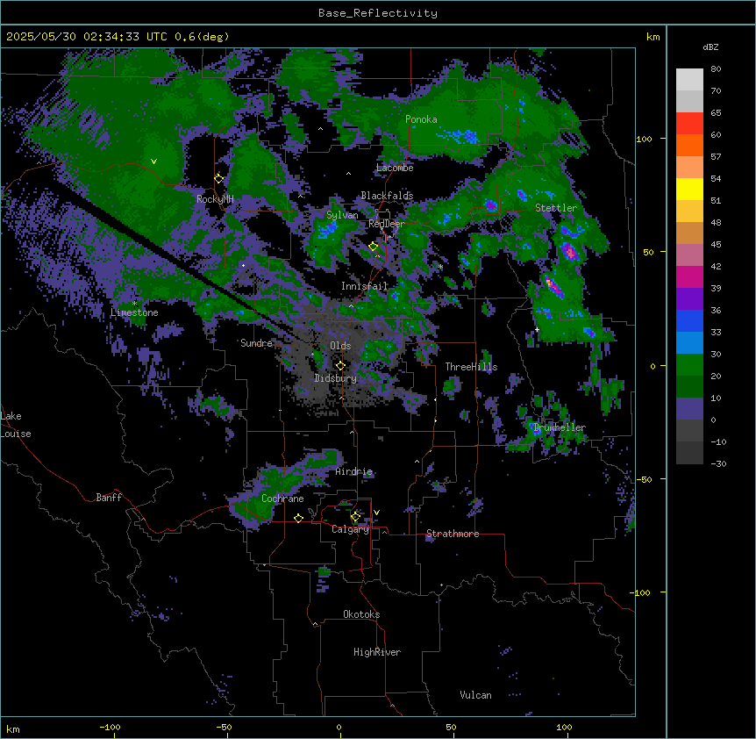Select the lightest gray 70-80 dBZ swatch
The height and width of the screenshot is (739, 756).
click(x=689, y=80)
